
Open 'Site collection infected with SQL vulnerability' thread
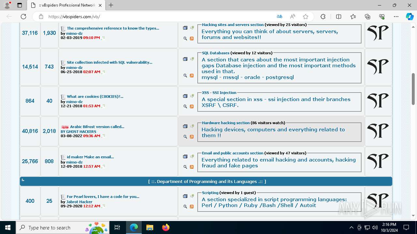109,62
